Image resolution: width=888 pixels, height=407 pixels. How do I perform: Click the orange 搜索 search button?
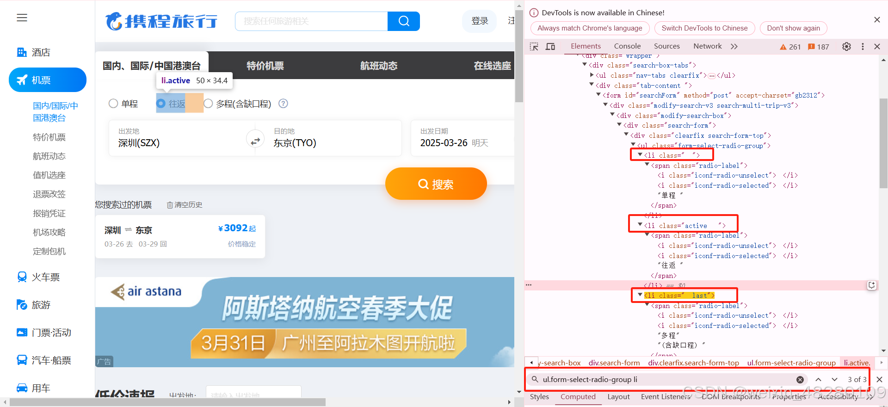click(x=436, y=184)
